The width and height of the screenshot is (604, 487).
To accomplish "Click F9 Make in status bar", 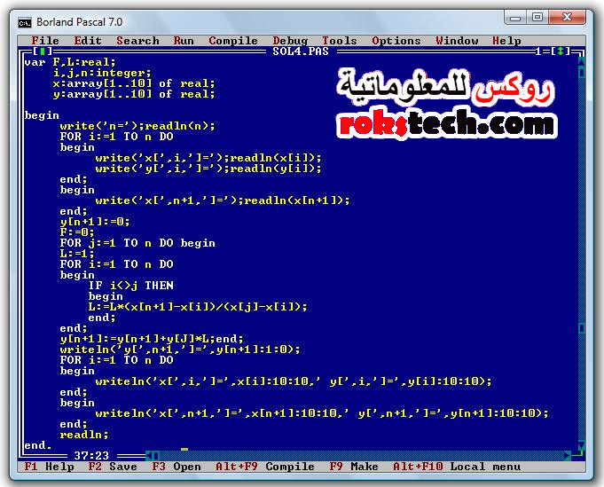I will pos(354,467).
